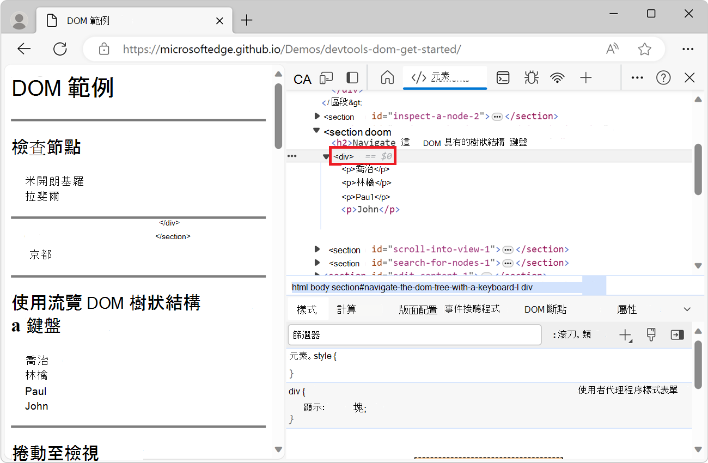Click Paul text on the web page

pos(36,391)
